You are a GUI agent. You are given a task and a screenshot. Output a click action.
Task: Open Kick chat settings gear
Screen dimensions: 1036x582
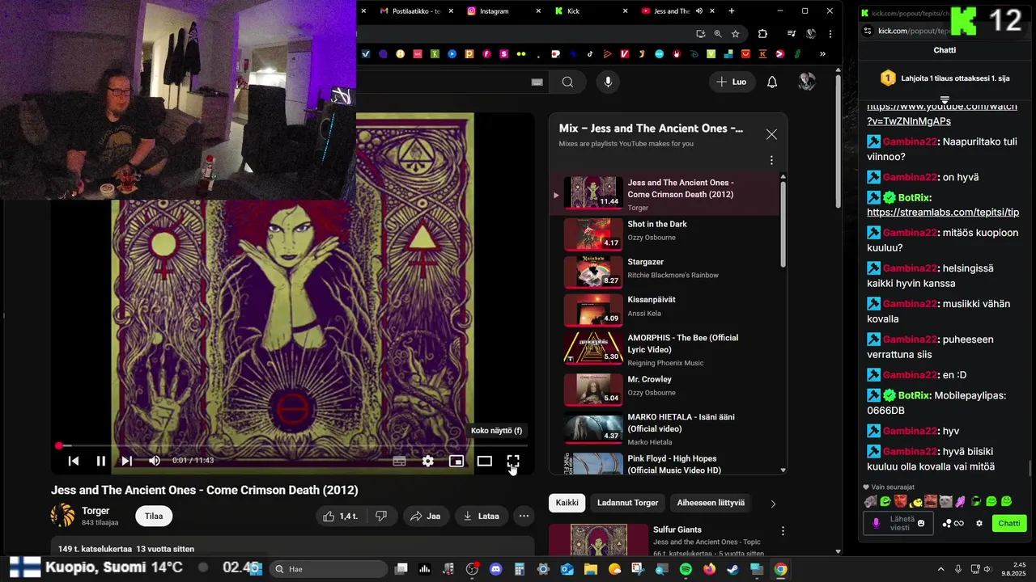coord(979,523)
